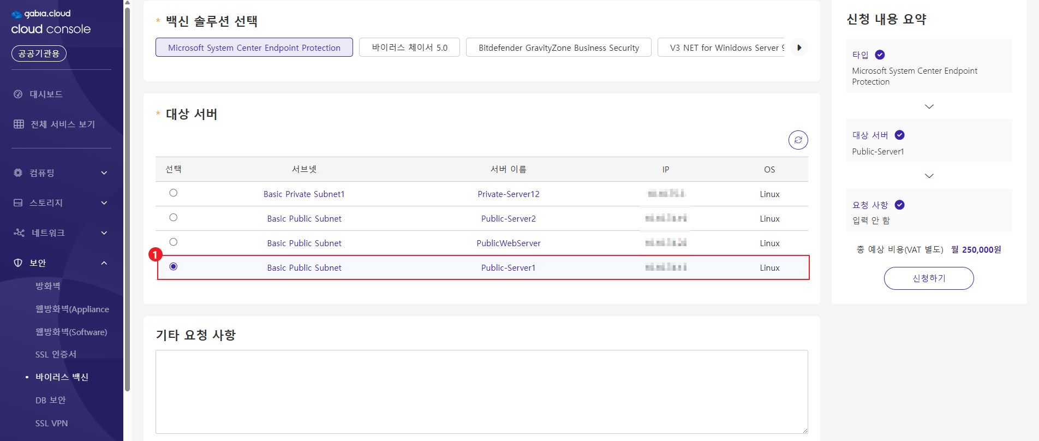Choose Microsoft System Center Endpoint Protection
Screen dimensions: 1039x441
254,47
